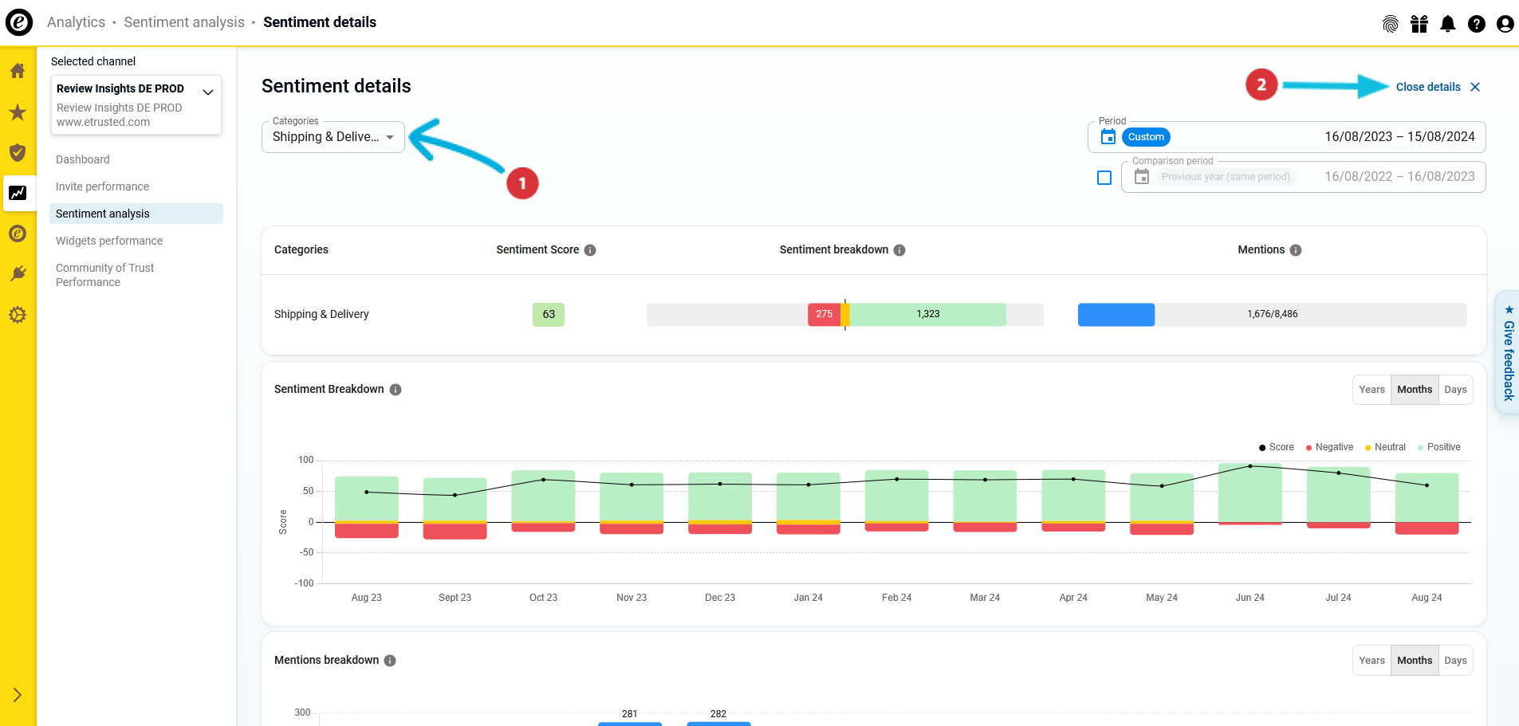Viewport: 1519px width, 726px height.
Task: Select the analytics chart sidebar icon
Action: point(18,193)
